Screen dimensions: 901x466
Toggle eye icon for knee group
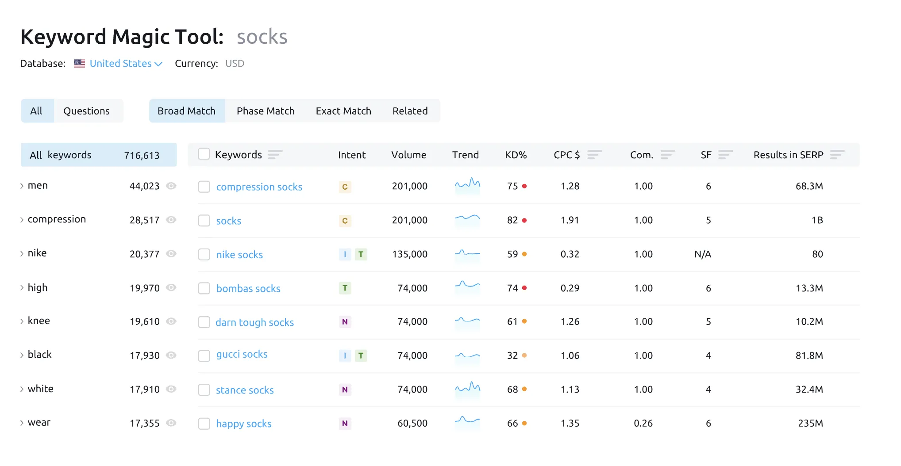[171, 321]
